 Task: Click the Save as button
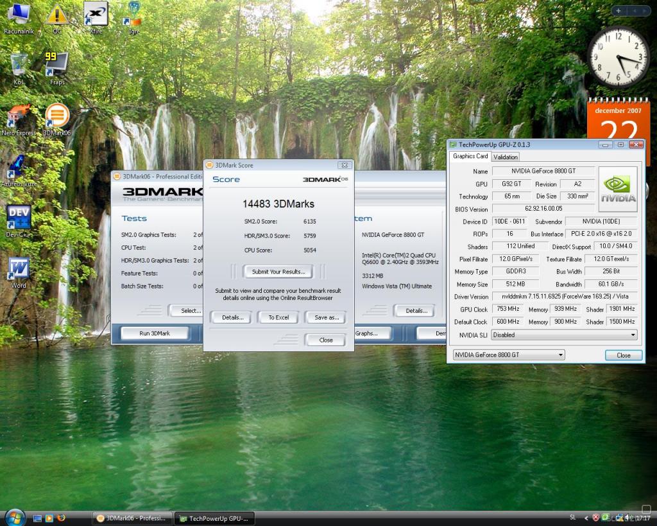[326, 317]
